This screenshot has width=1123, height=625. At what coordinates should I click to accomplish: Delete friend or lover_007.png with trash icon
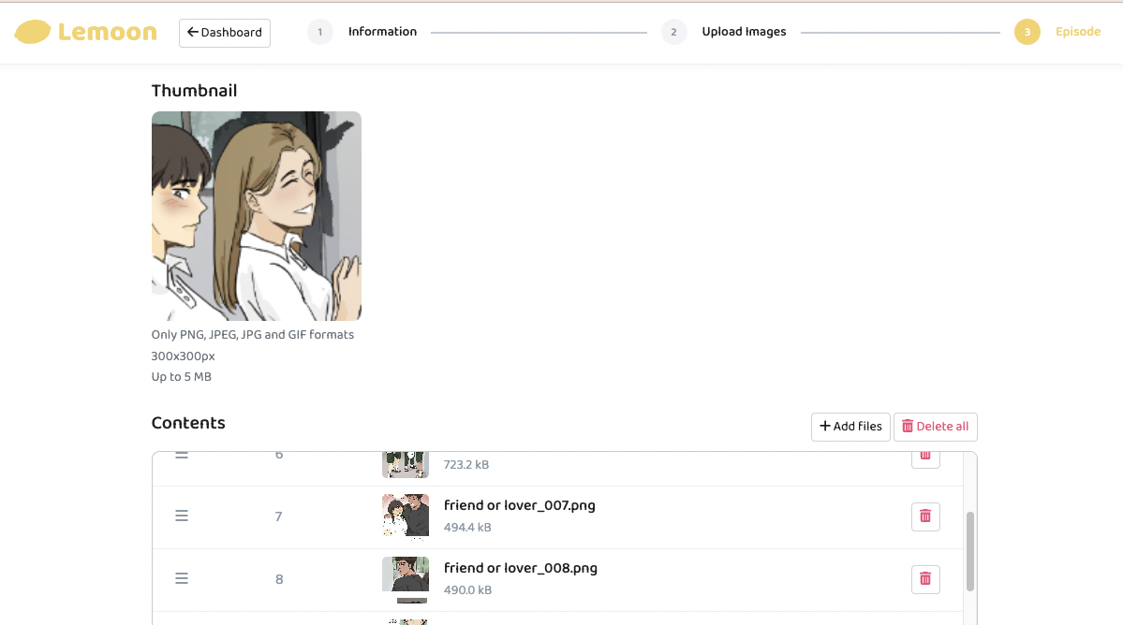tap(924, 516)
